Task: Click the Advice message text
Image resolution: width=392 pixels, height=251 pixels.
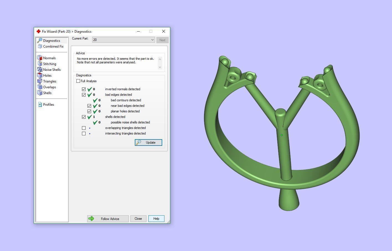Action: [115, 61]
